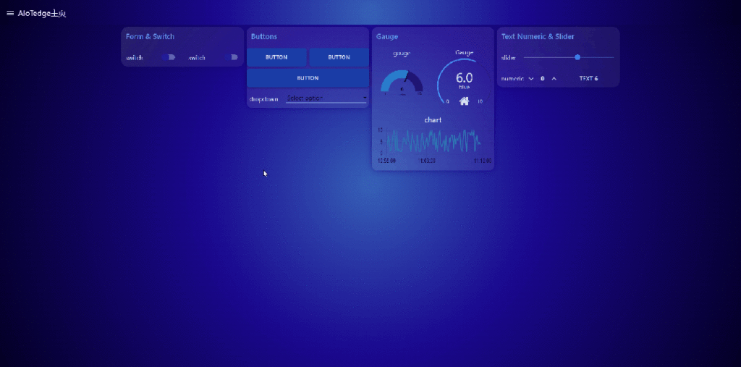Open the 'Select option' dropdown

(326, 98)
